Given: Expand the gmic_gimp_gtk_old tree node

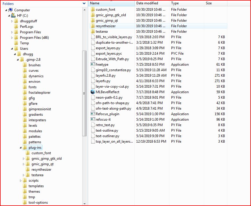Looking at the screenshot, I should pos(23,159).
